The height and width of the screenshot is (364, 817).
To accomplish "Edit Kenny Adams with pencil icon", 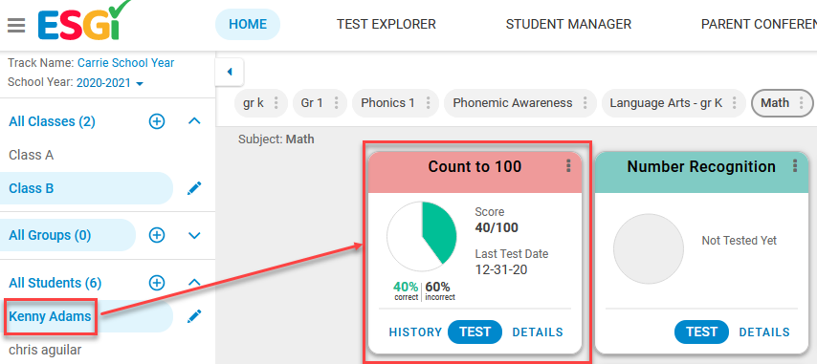I will (194, 315).
